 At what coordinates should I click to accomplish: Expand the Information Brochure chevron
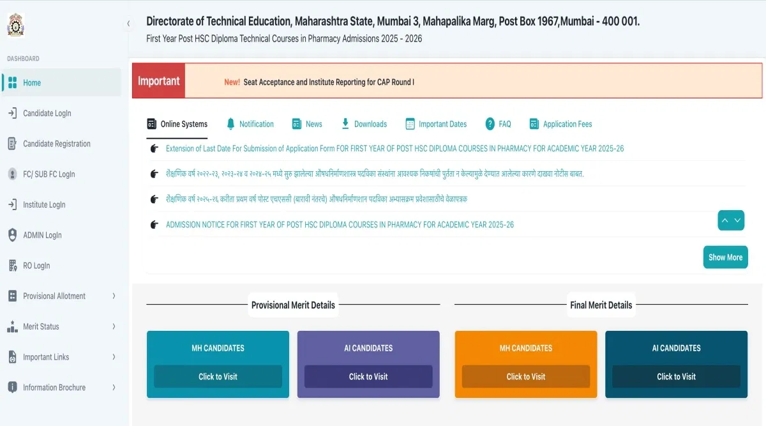pos(114,387)
